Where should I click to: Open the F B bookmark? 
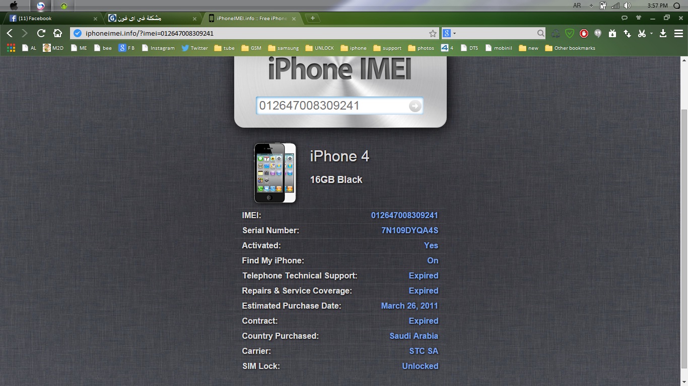tap(127, 48)
